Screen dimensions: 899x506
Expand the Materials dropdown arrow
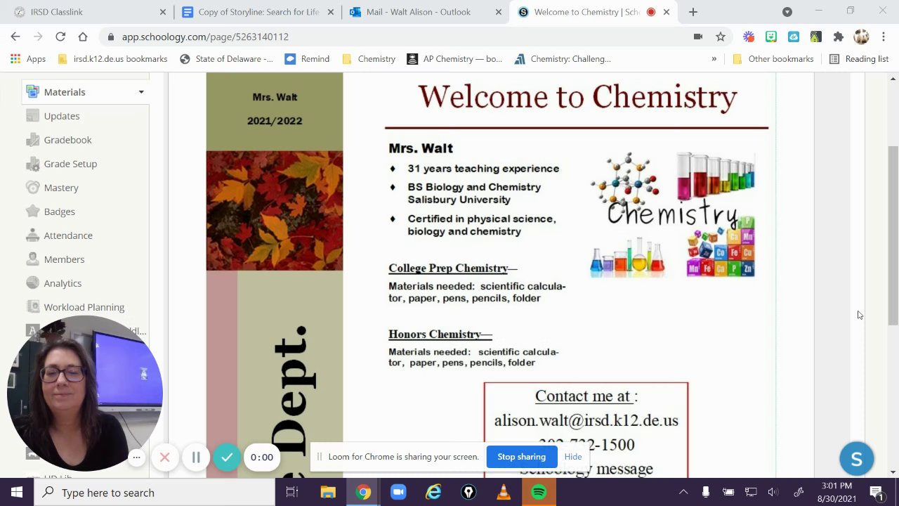click(141, 92)
